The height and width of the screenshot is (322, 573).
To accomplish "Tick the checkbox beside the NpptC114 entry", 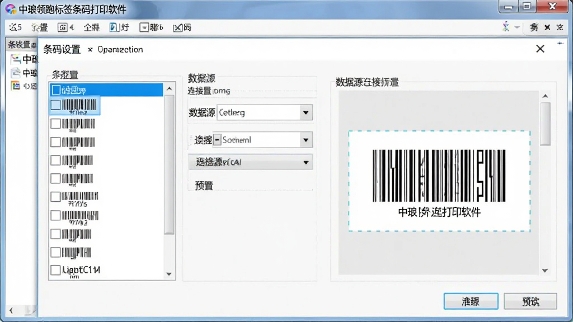I will point(55,270).
